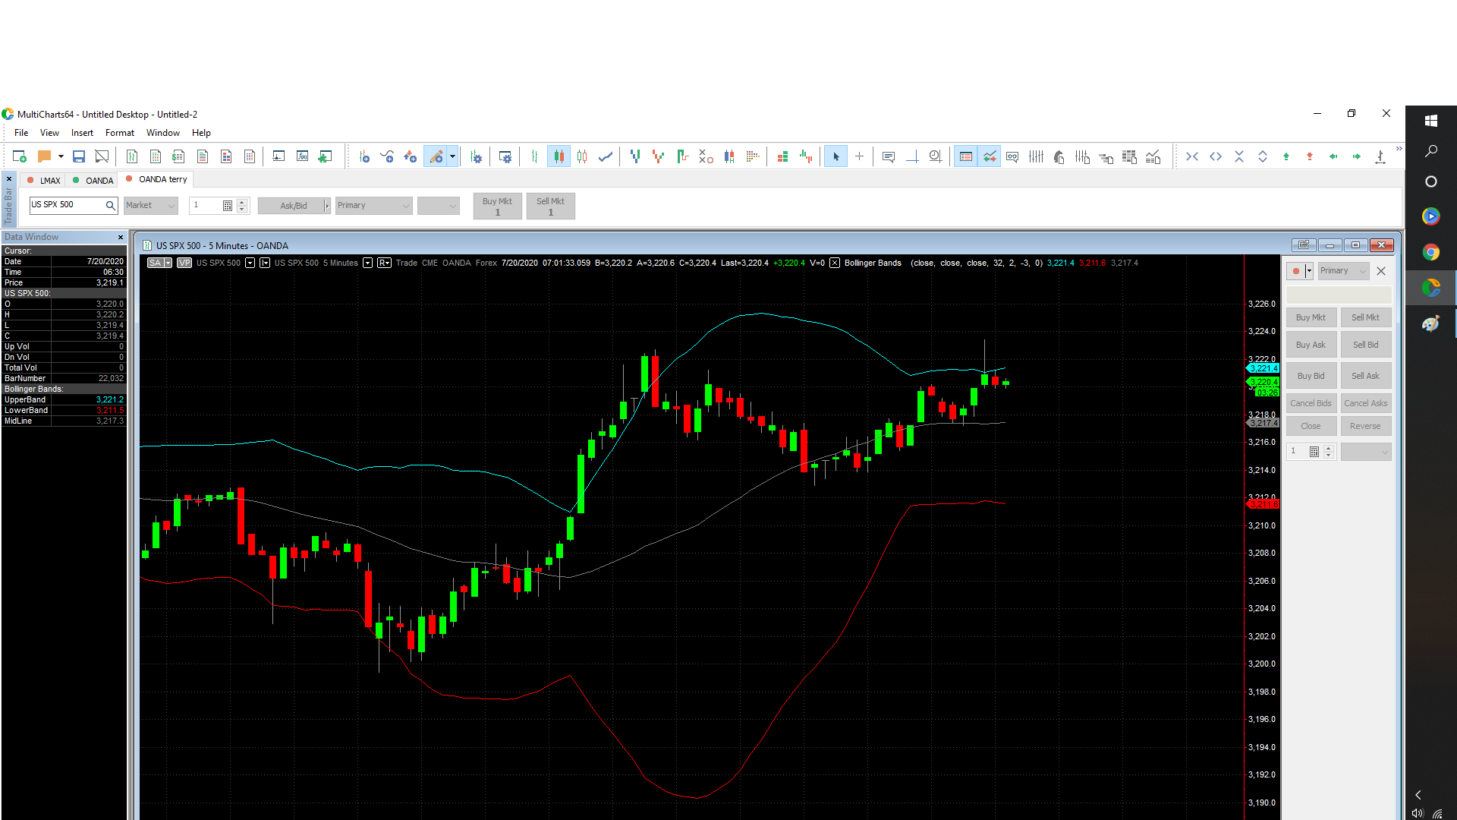Click the magnifier in the symbol search box
The height and width of the screenshot is (820, 1457).
point(110,205)
